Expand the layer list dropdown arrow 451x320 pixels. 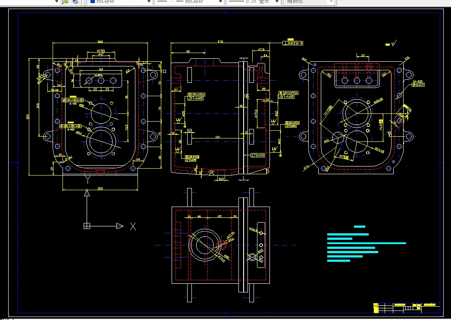(56, 2)
